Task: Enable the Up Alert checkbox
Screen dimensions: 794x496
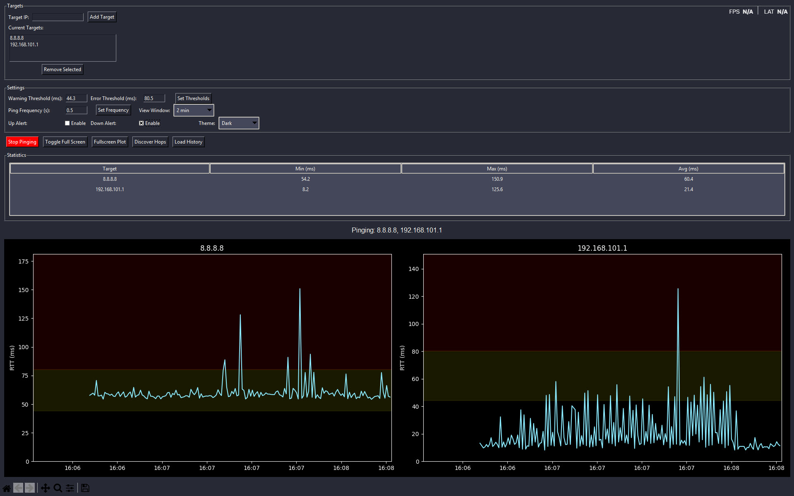Action: click(67, 123)
